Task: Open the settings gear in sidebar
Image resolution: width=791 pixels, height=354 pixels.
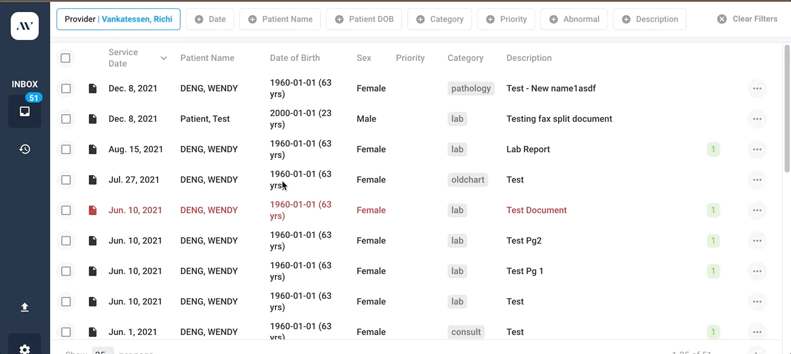Action: click(x=25, y=348)
